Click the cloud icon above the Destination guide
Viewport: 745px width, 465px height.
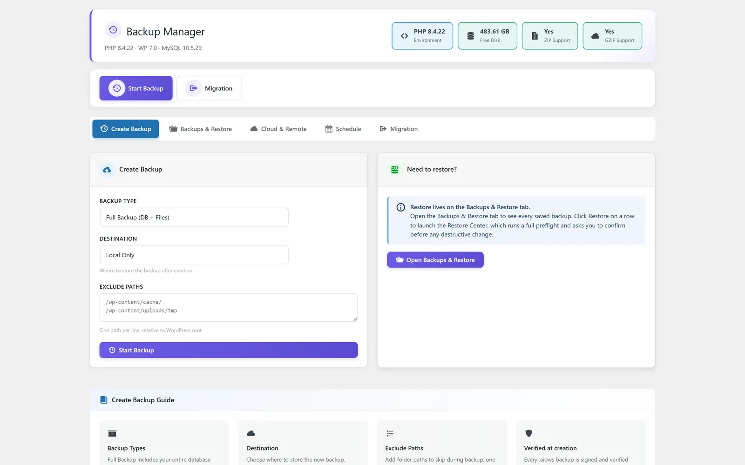[x=251, y=433]
